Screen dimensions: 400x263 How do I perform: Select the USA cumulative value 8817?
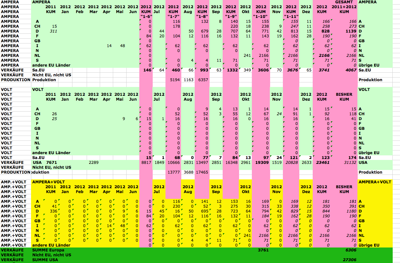tap(146, 162)
